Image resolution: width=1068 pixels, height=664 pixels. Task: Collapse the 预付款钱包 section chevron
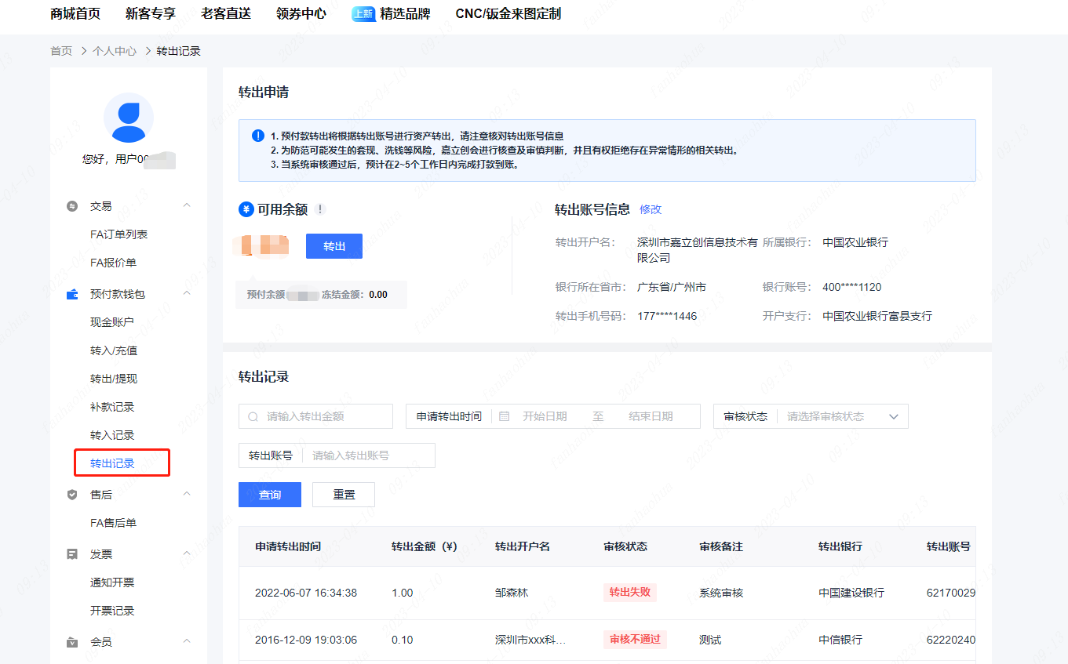tap(187, 293)
